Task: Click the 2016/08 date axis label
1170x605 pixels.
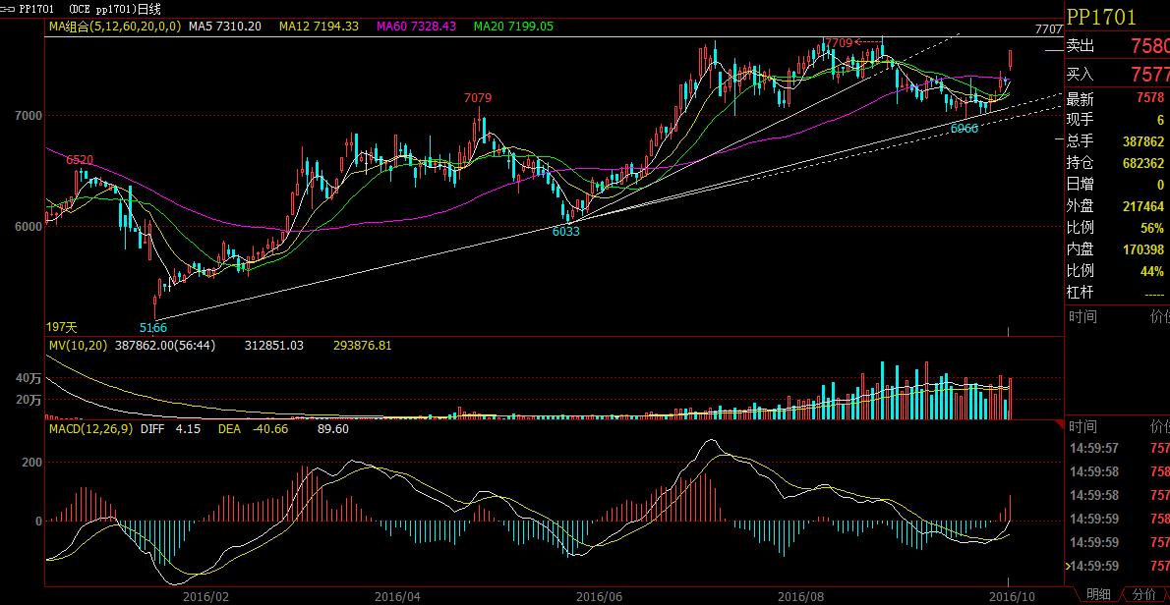Action: point(800,596)
